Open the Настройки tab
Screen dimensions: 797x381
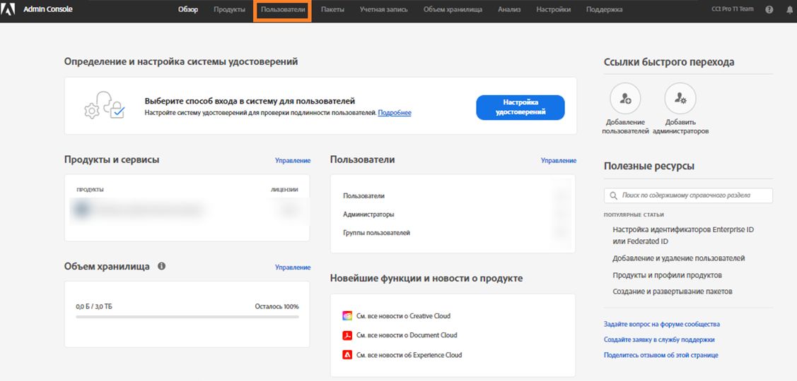[553, 10]
